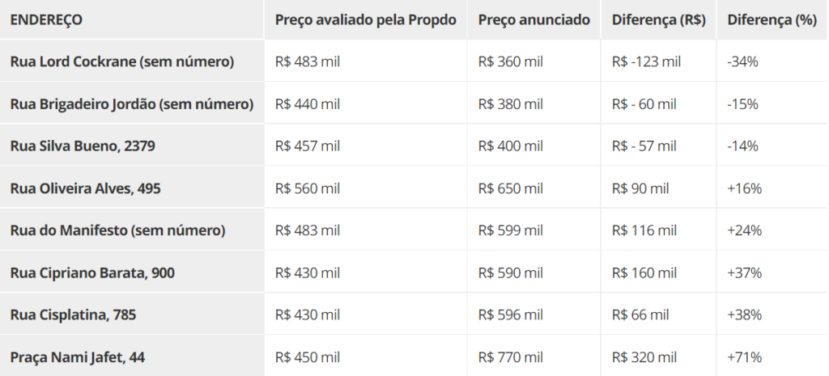Viewport: 829px width, 376px height.
Task: Select the Rua do Manifesto address cell
Action: click(x=132, y=230)
